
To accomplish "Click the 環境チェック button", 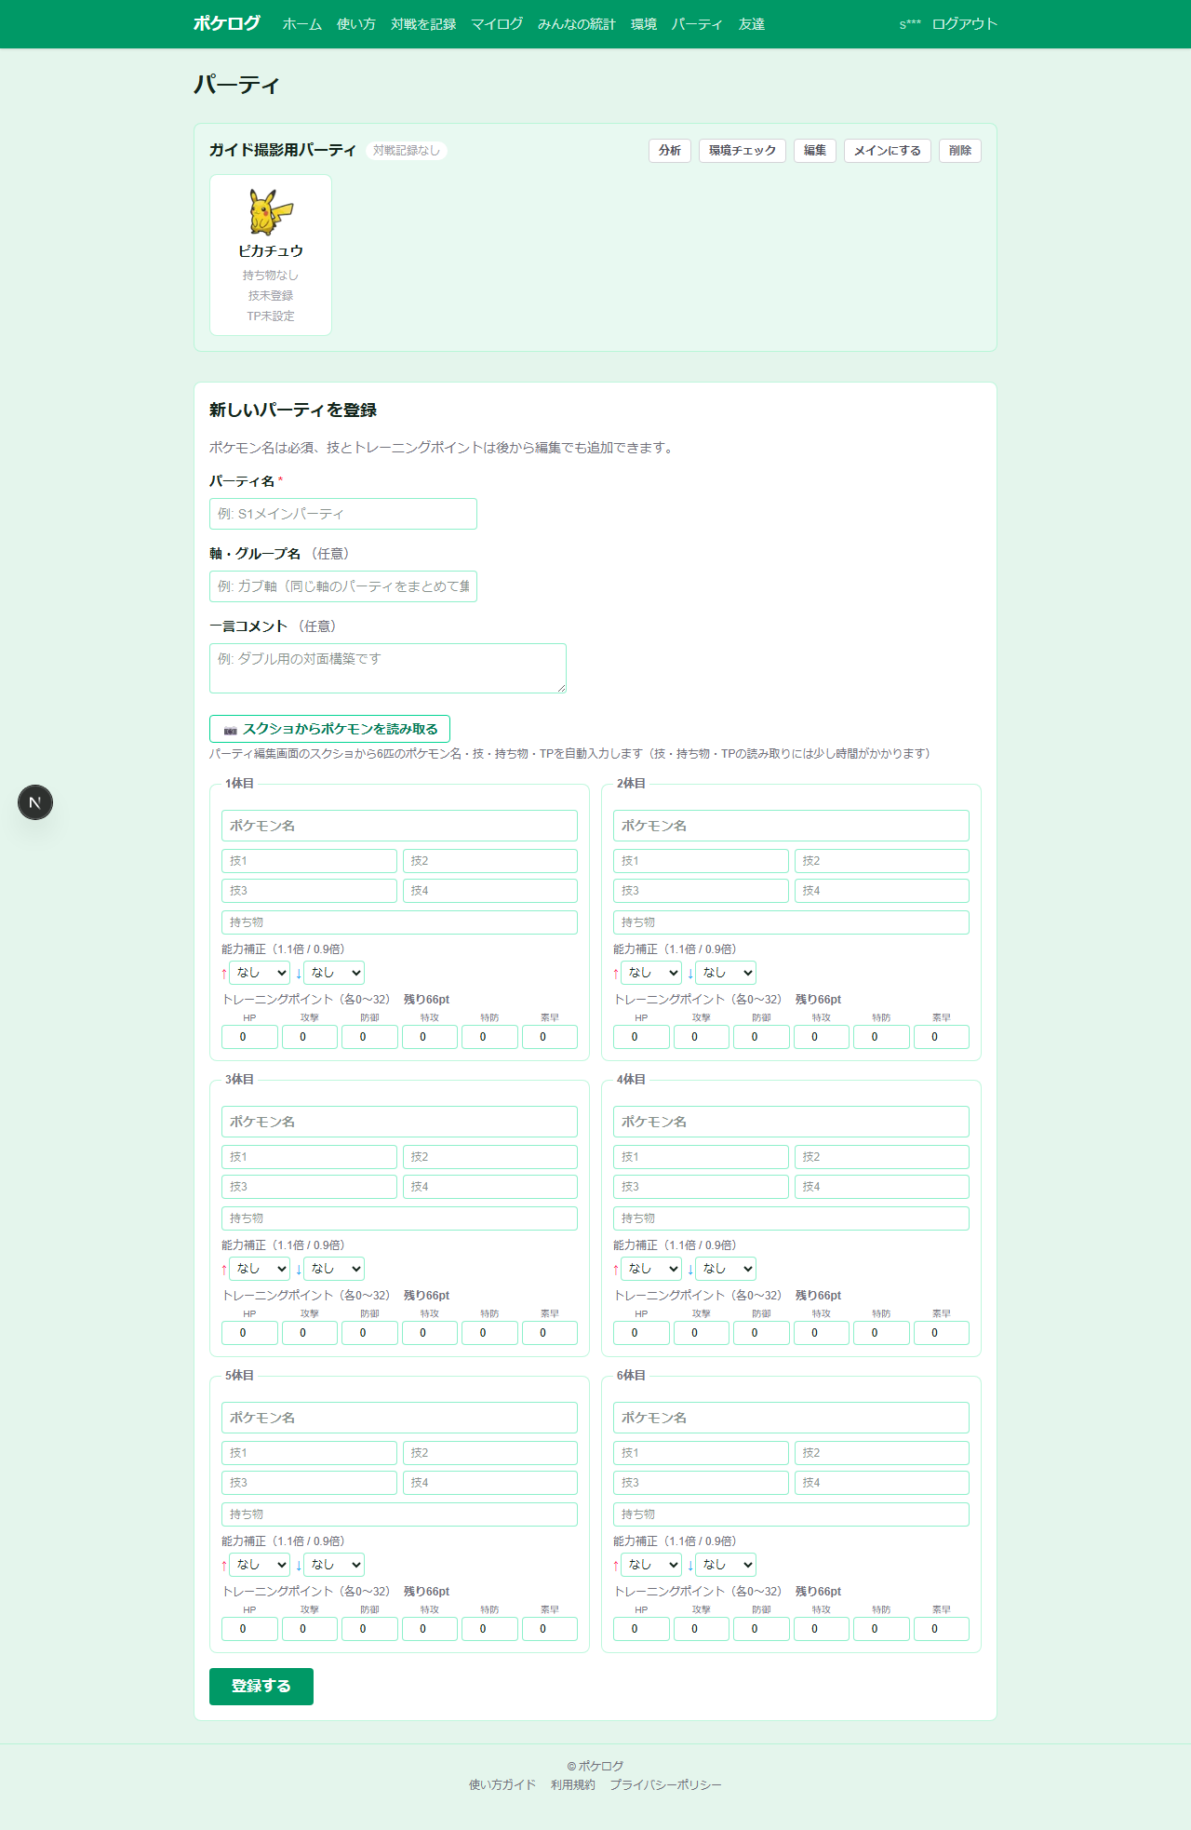I will point(743,151).
